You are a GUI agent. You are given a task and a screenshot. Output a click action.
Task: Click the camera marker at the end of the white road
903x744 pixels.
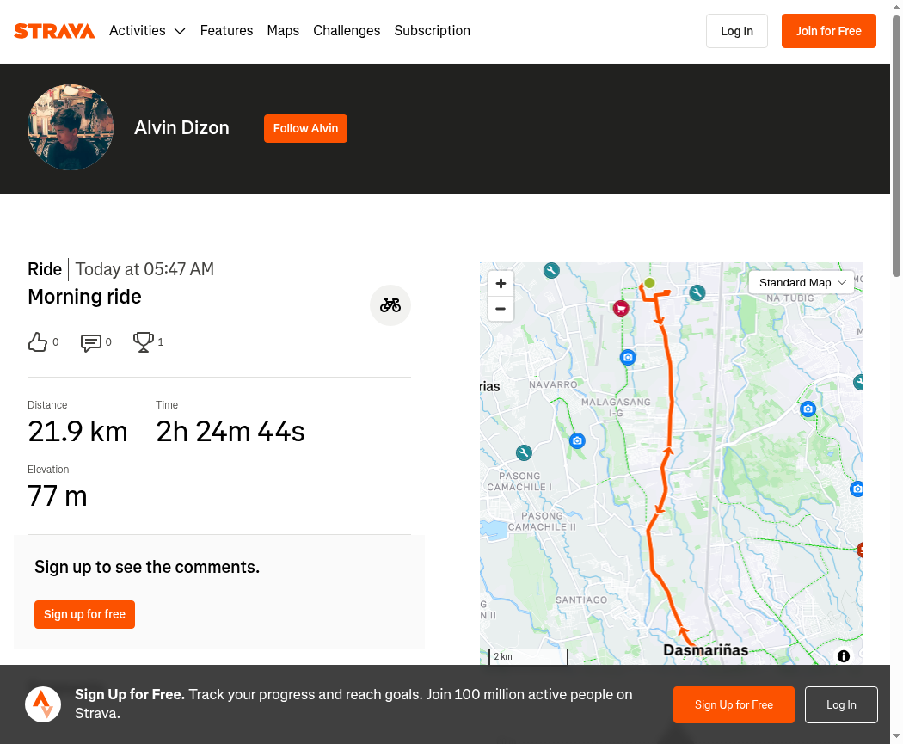point(808,409)
